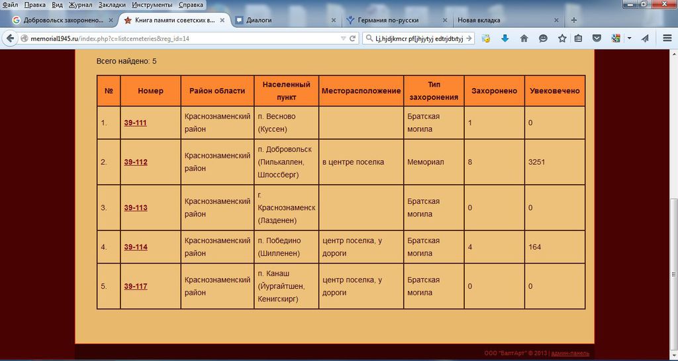Image resolution: width=678 pixels, height=361 pixels.
Task: Open the Инструменты menu
Action: click(152, 5)
